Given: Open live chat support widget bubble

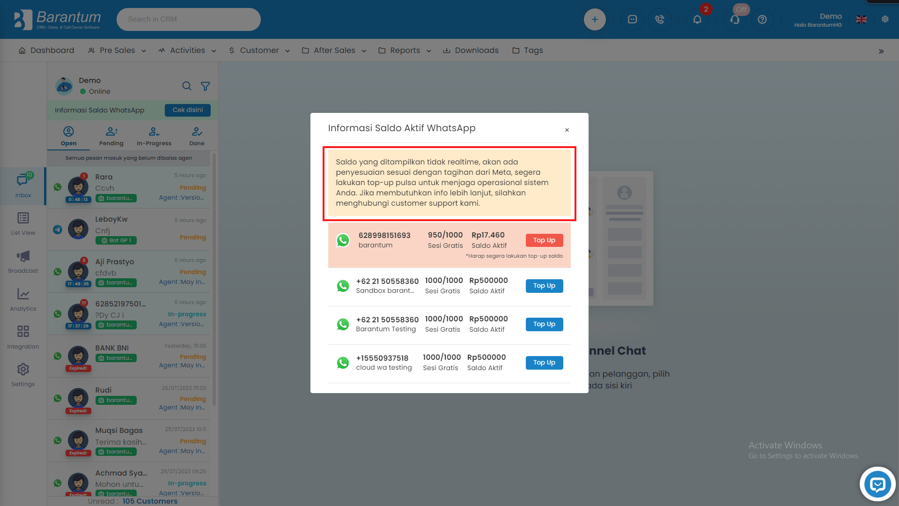Looking at the screenshot, I should coord(877,484).
